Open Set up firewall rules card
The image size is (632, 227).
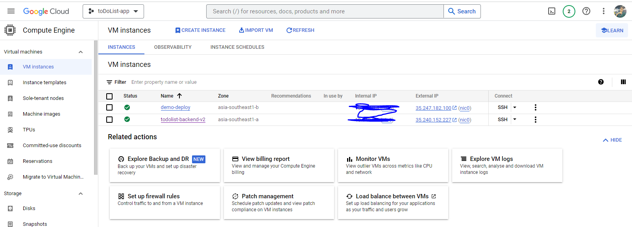tap(165, 203)
